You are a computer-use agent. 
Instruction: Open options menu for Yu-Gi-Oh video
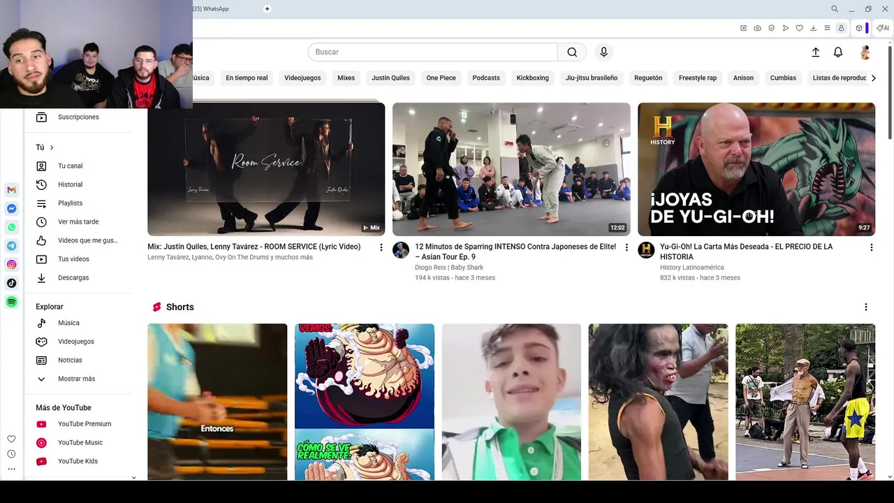tap(871, 247)
